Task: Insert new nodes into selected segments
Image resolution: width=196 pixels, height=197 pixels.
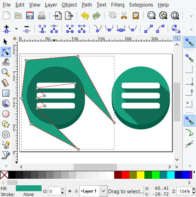Action: click(x=7, y=29)
